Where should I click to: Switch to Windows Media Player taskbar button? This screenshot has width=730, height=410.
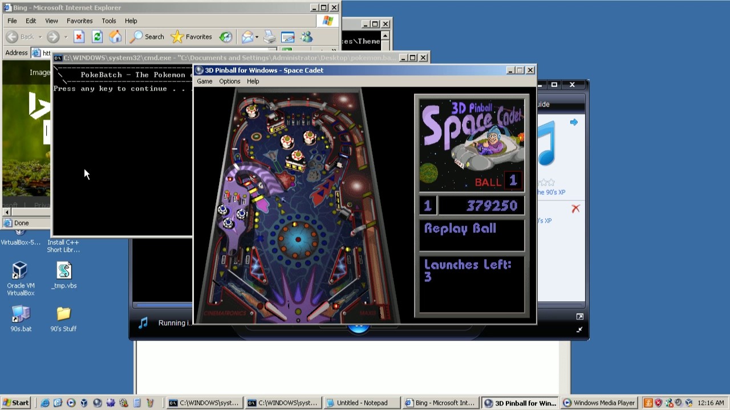tap(599, 403)
